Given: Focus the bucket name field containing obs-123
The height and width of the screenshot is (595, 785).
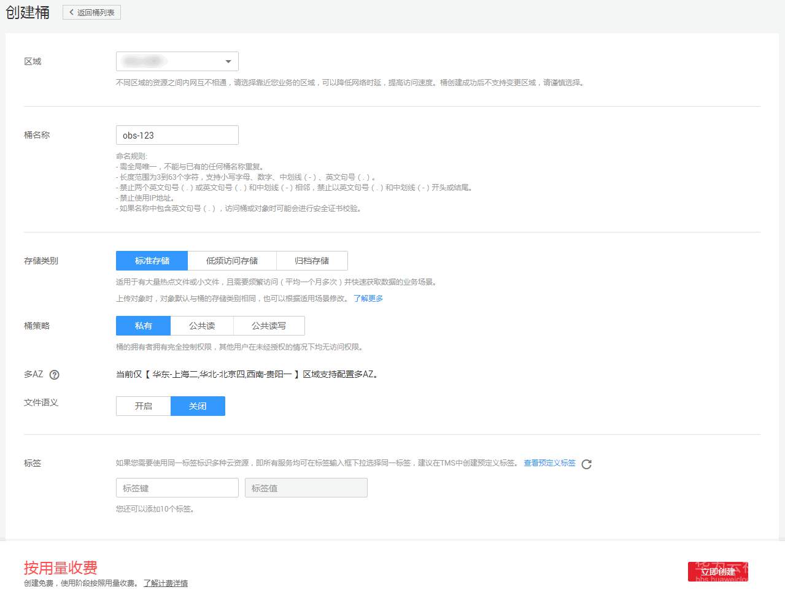Looking at the screenshot, I should 177,135.
